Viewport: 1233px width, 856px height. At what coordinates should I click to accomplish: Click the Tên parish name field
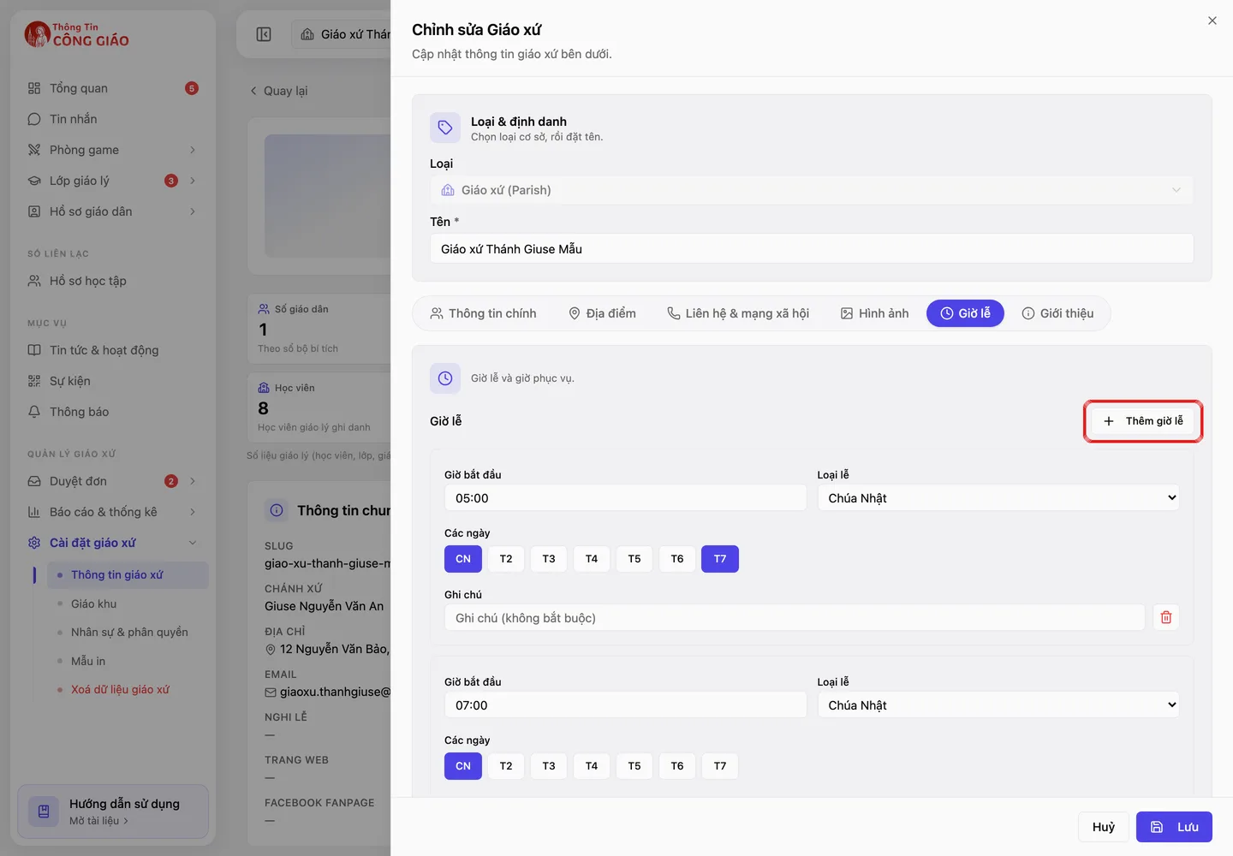tap(811, 249)
